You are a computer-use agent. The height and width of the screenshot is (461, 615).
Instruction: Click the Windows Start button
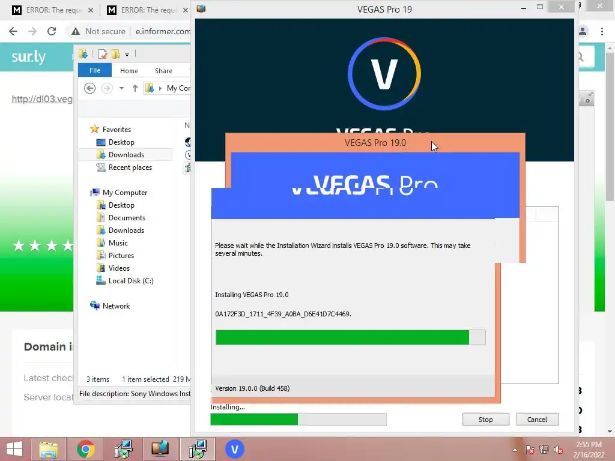pos(14,449)
